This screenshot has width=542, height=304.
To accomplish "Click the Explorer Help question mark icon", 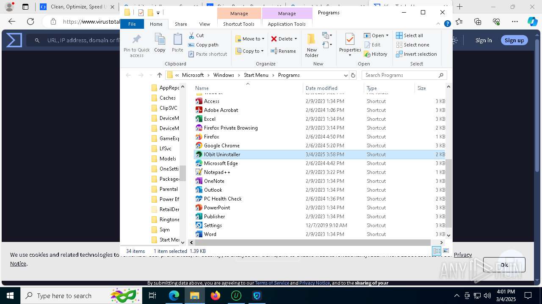I will click(x=447, y=24).
